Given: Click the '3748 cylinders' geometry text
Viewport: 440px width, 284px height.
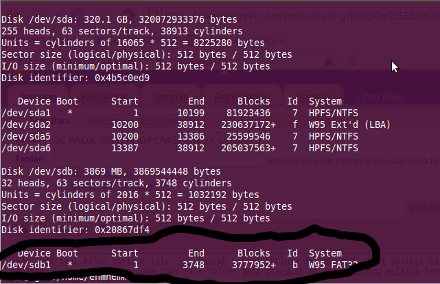Looking at the screenshot, I should point(194,183).
